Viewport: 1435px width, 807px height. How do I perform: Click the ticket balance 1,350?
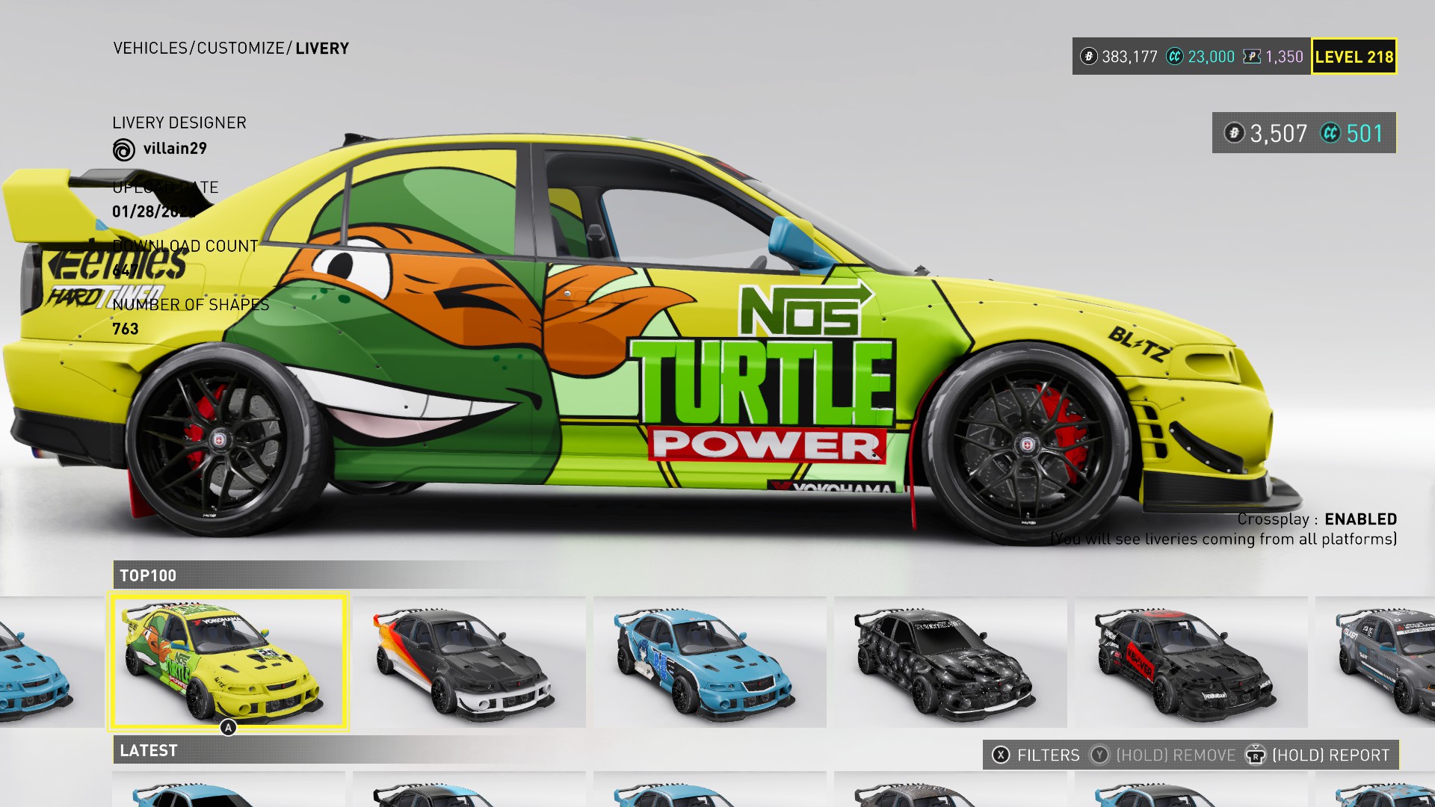1284,57
